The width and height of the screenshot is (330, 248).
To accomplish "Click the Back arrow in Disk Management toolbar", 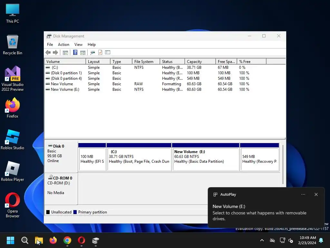I will (48, 53).
